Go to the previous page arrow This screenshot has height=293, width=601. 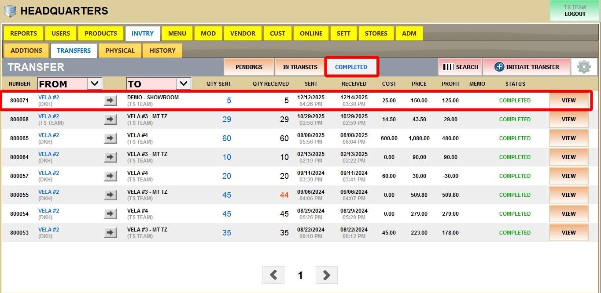[x=273, y=275]
